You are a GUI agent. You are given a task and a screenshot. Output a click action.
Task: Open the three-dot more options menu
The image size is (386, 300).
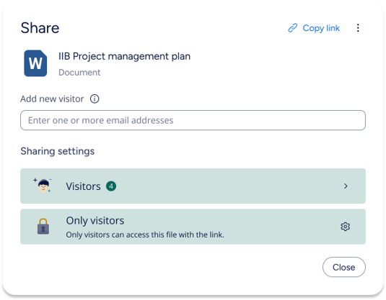tap(358, 28)
